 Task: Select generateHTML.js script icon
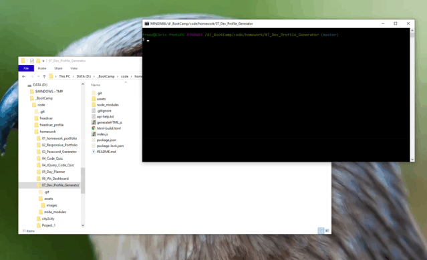click(x=94, y=122)
